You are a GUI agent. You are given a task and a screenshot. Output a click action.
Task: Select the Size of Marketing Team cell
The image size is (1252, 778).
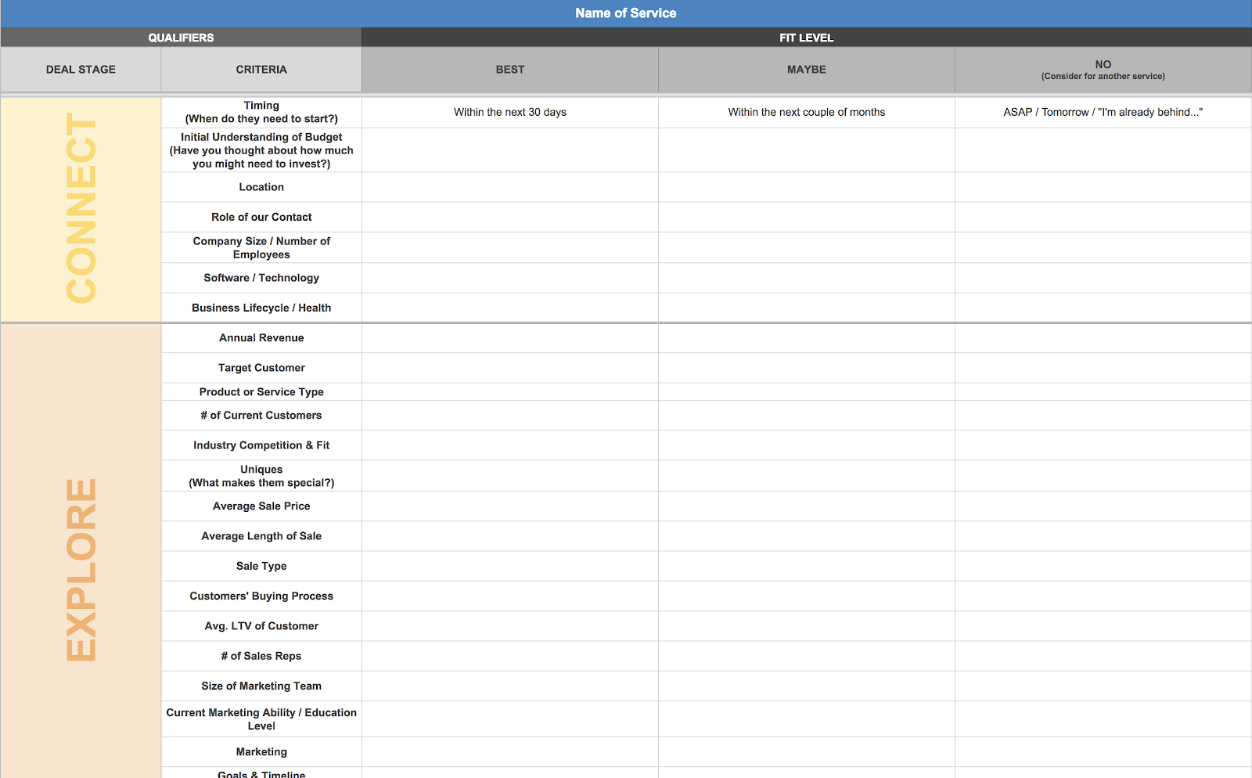tap(261, 686)
